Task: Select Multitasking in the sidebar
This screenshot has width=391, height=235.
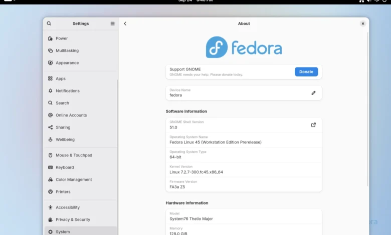Action: coord(81,50)
